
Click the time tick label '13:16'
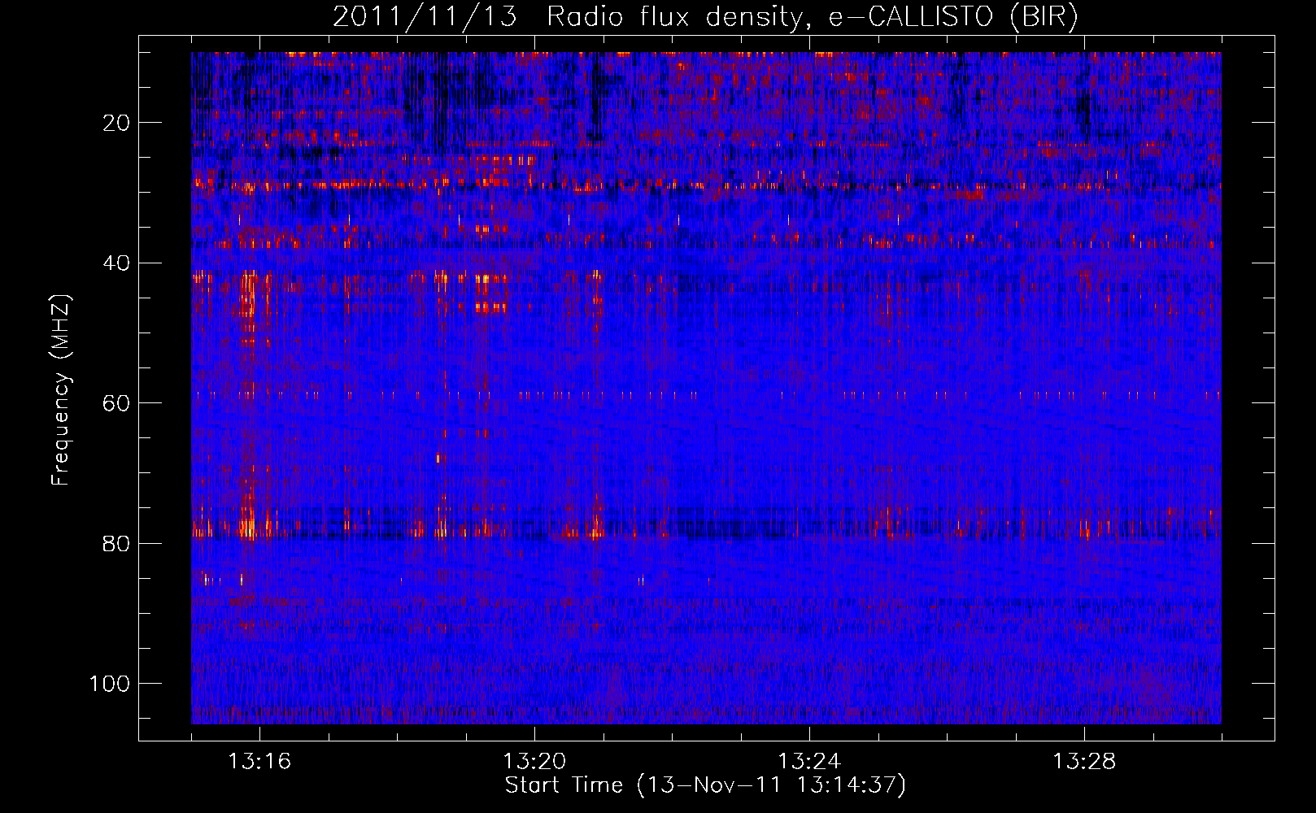259,762
